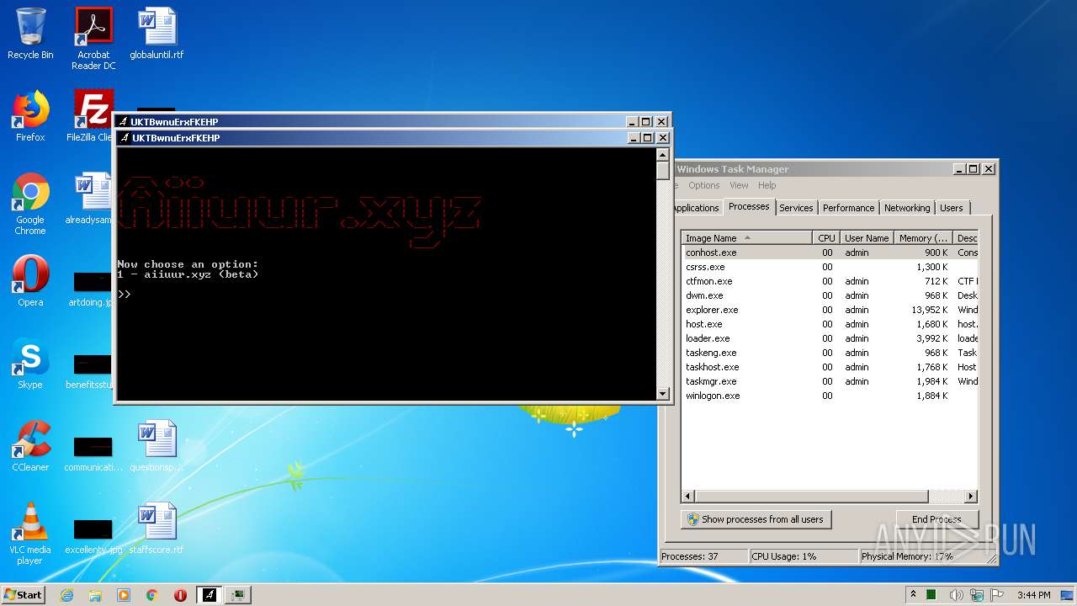Open Action Center flag tray icon

[996, 595]
